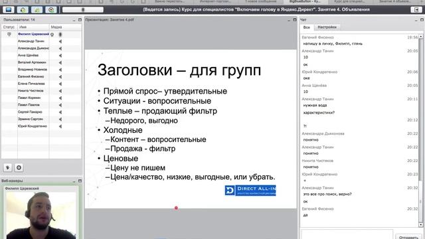The width and height of the screenshot is (425, 239).
Task: Toggle audio icon for Евгений Фисенко row
Action: point(60,77)
